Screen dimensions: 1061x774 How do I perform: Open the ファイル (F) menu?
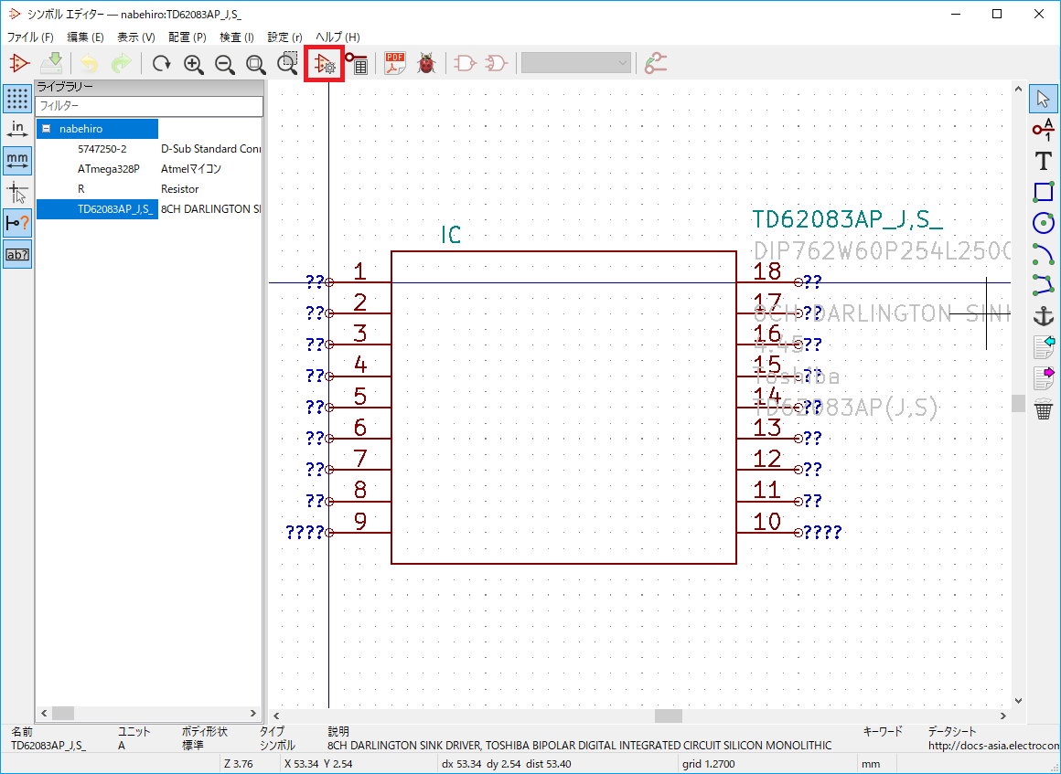point(30,37)
